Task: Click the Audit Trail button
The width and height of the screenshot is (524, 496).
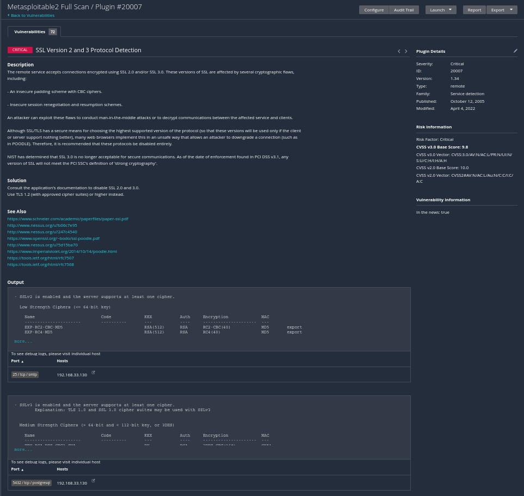Action: coord(404,10)
